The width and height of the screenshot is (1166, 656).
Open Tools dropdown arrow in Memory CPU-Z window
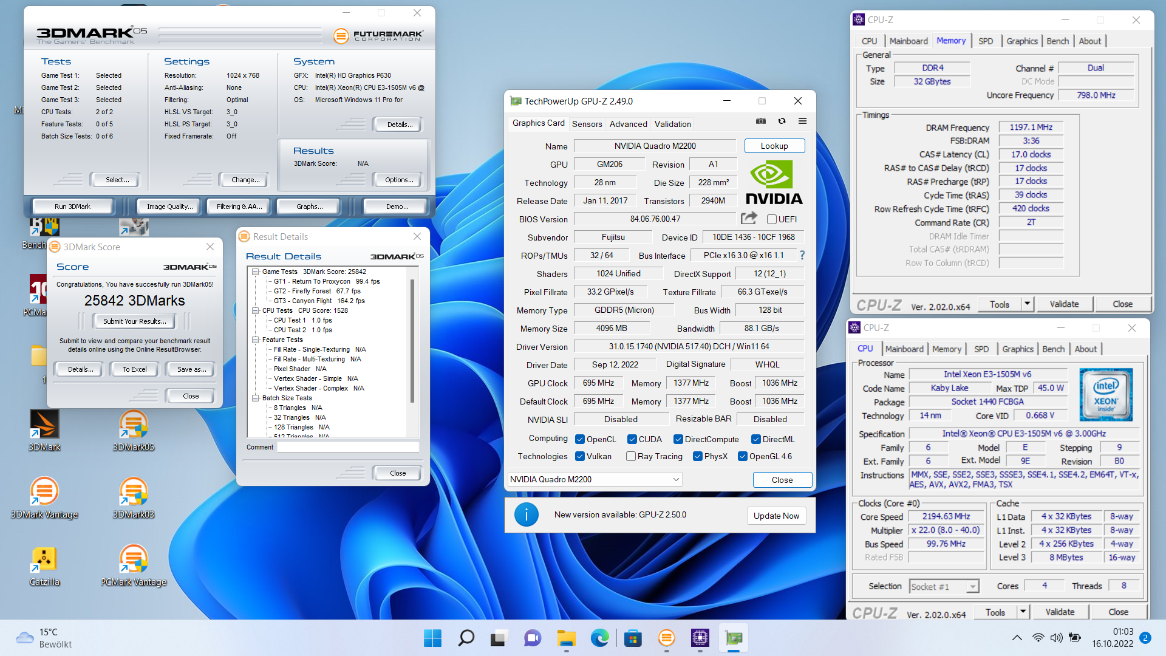1027,304
